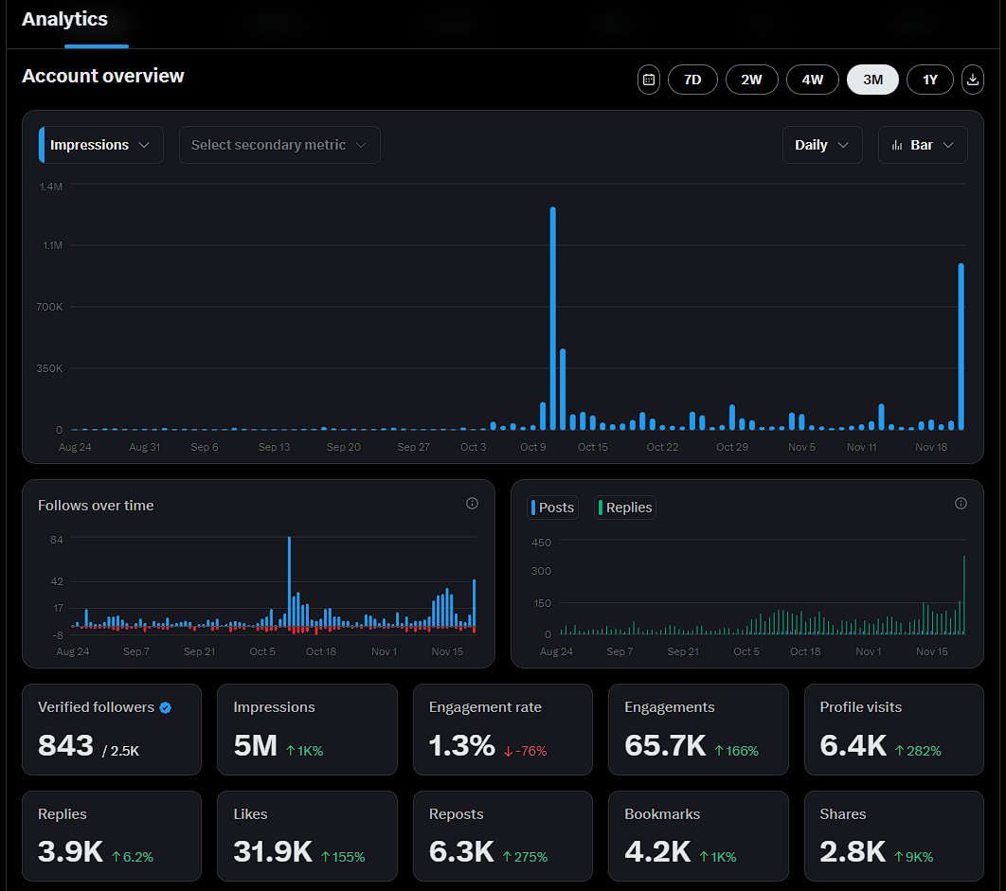Download analytics data with the download icon
The image size is (1006, 891).
[973, 80]
